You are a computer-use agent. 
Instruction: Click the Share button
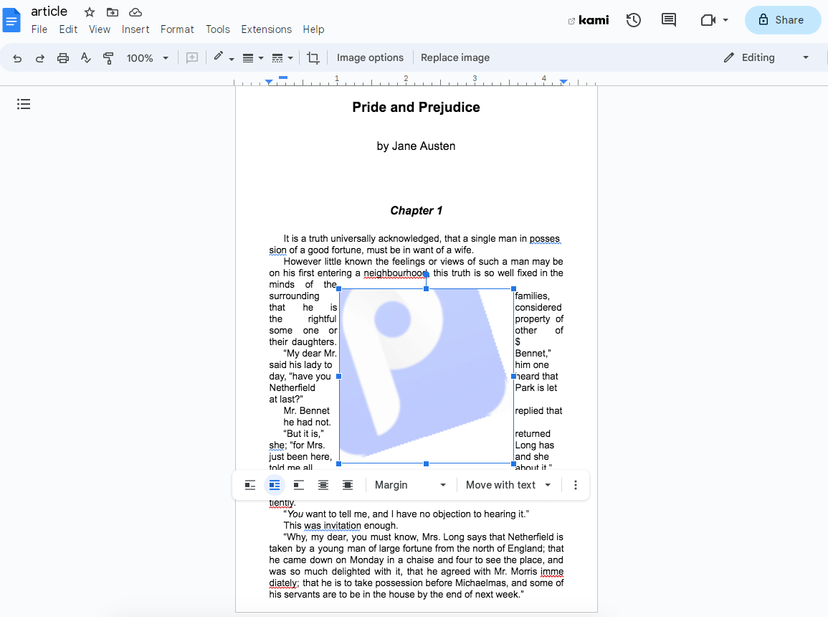click(782, 20)
